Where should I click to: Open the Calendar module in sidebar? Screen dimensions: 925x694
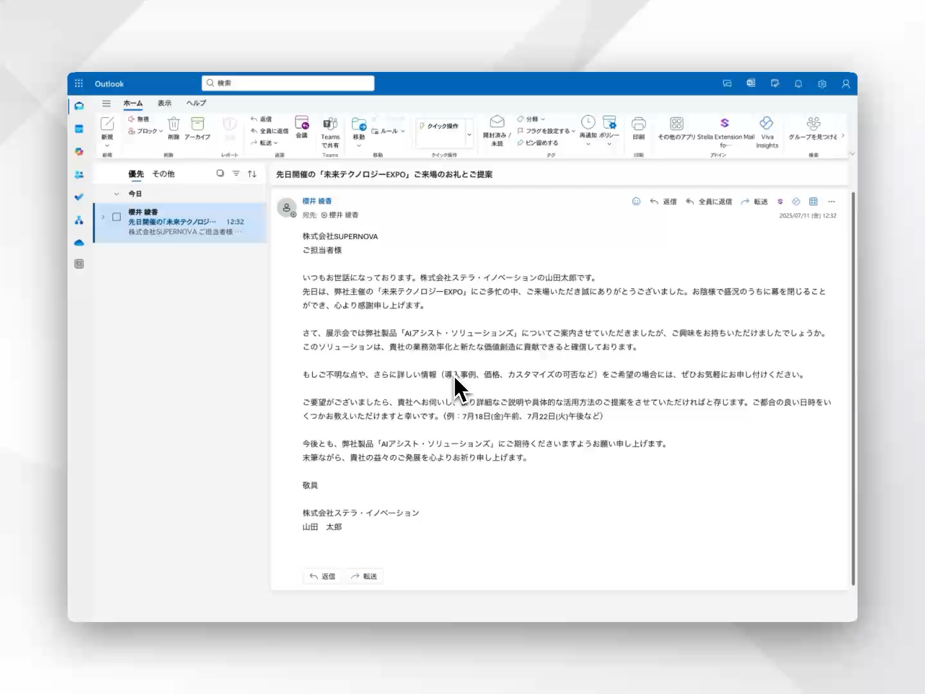(x=79, y=129)
